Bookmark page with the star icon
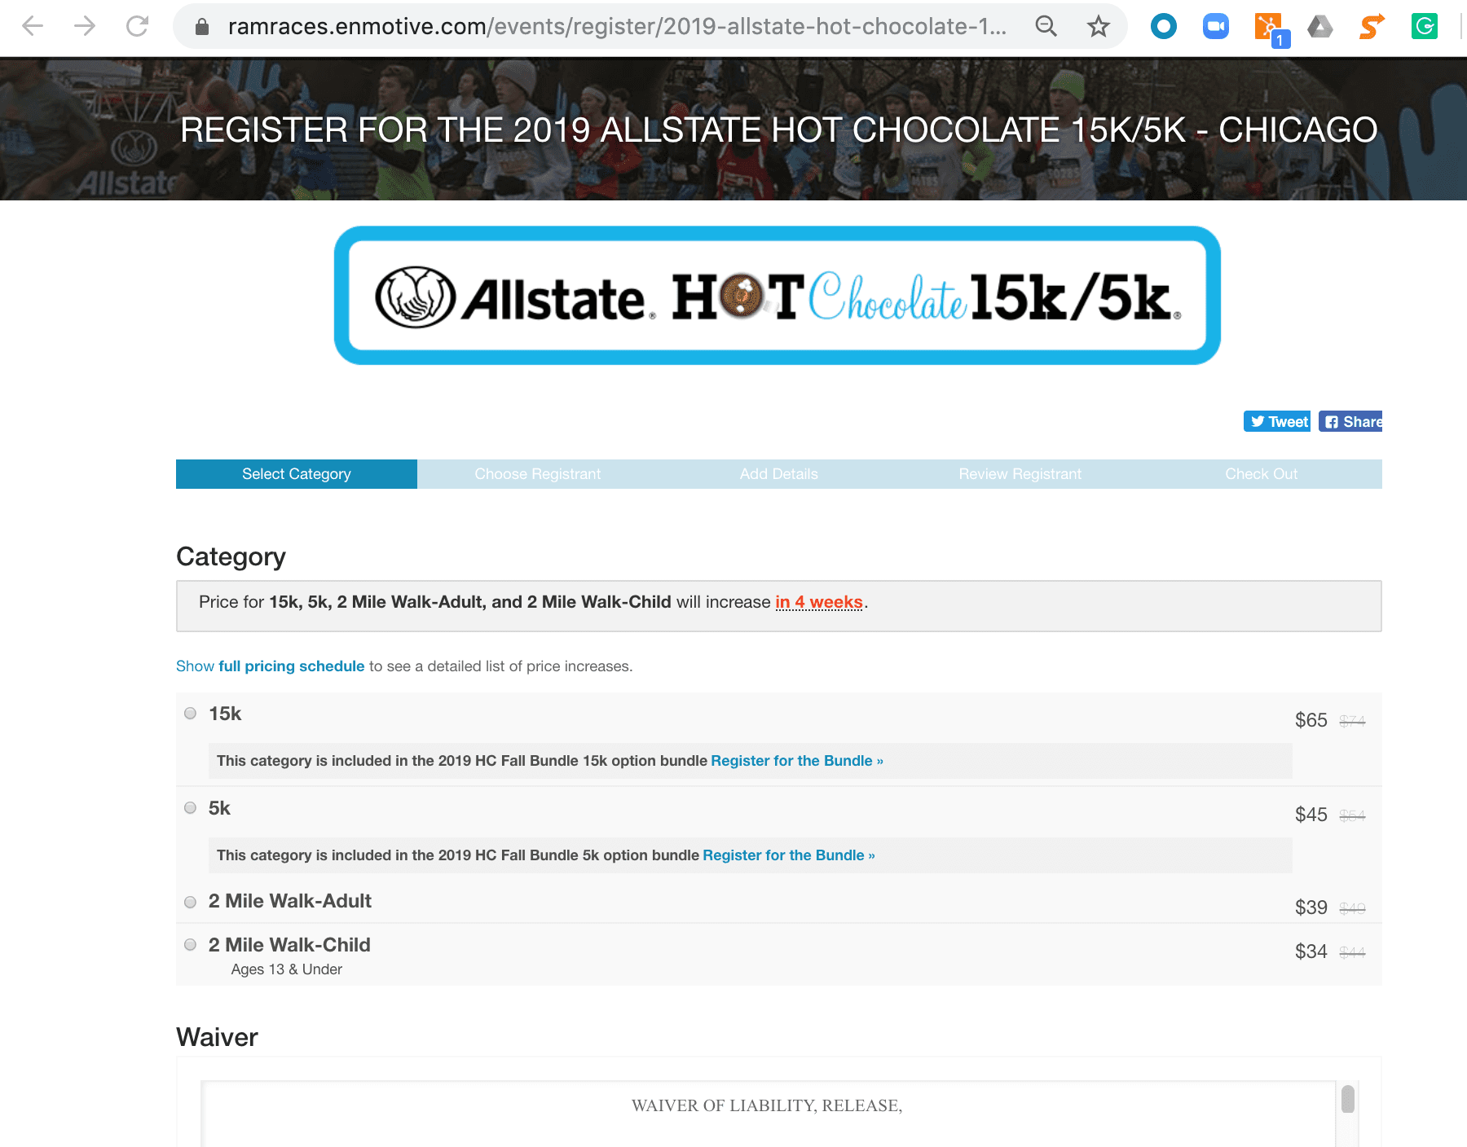This screenshot has height=1147, width=1467. [1098, 27]
